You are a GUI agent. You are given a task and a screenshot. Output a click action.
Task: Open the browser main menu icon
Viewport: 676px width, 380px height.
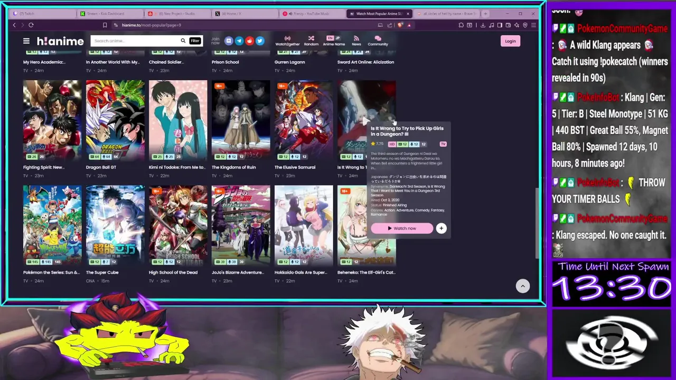[533, 25]
